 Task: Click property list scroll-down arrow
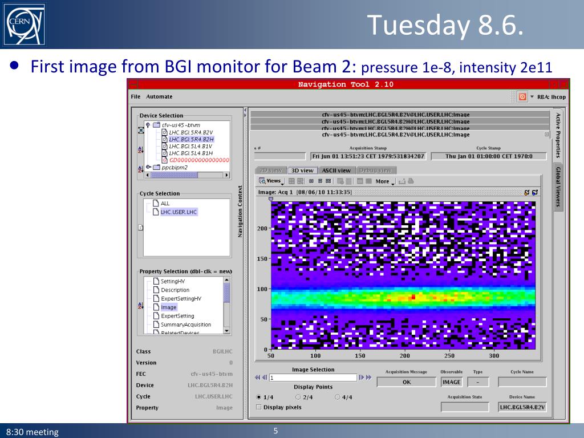226,331
